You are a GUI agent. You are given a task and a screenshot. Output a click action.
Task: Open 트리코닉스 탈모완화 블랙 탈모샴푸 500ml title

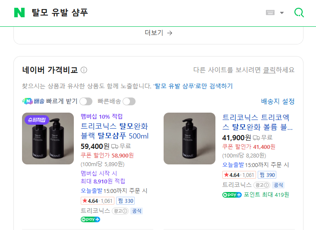click(x=114, y=131)
